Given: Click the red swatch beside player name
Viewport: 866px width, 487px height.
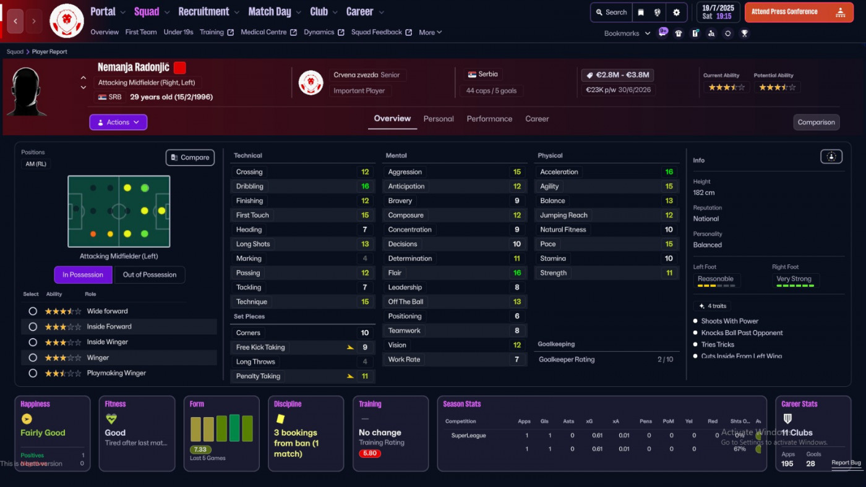Looking at the screenshot, I should click(179, 68).
